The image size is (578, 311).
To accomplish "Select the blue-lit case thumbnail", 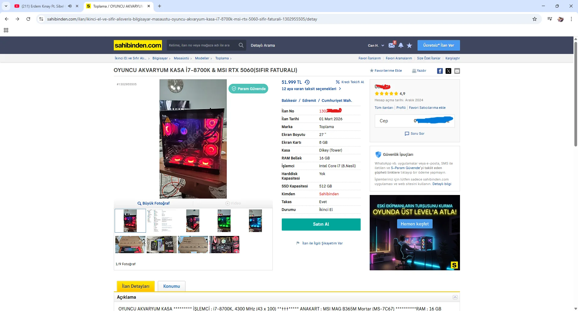I will coord(255,221).
